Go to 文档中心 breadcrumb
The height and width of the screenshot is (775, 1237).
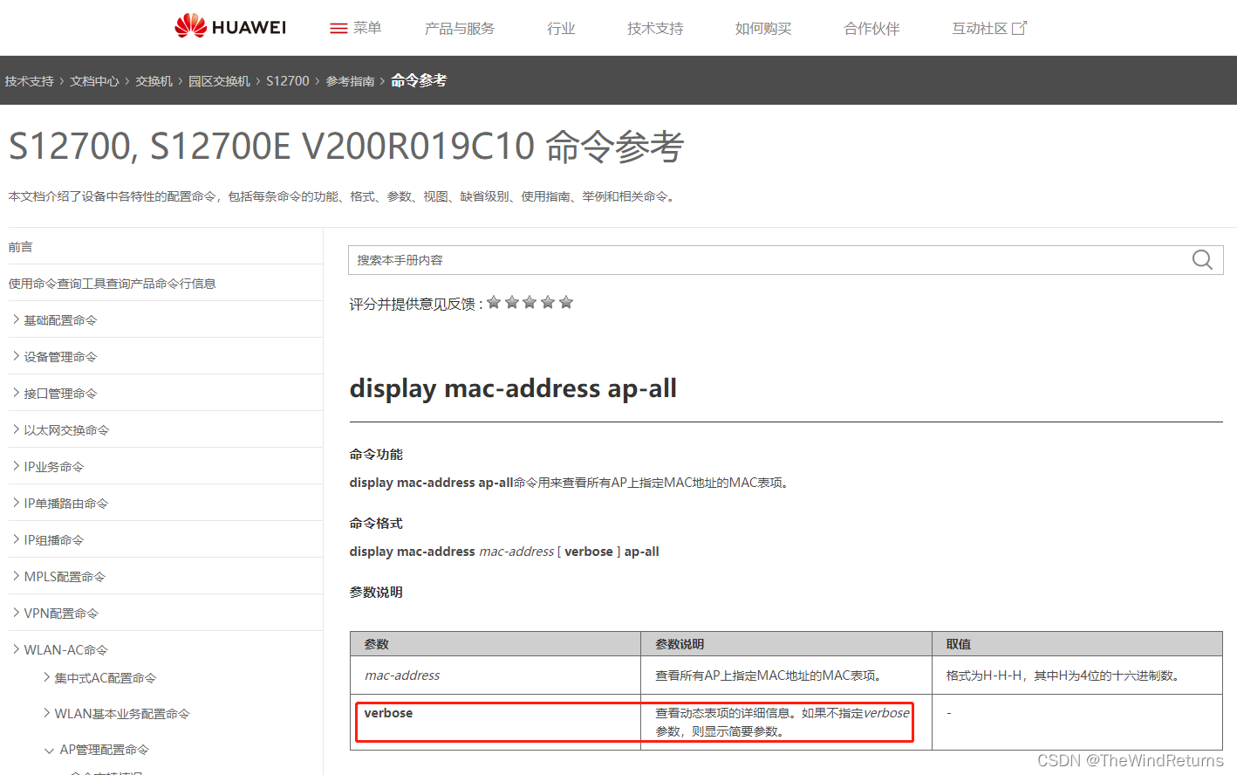point(94,80)
